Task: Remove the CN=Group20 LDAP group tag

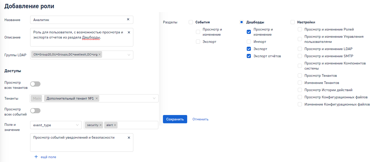Action: point(100,55)
